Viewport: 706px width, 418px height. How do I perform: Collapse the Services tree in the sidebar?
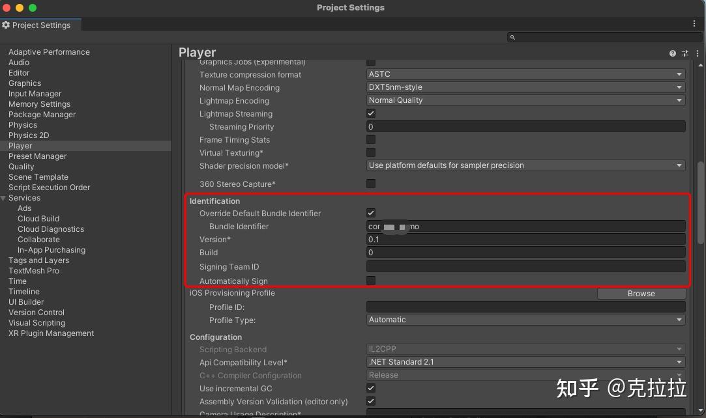pos(5,197)
